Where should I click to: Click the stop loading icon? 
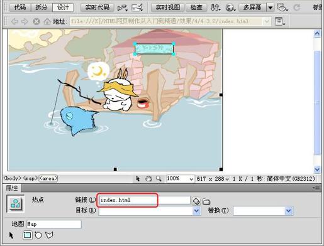click(x=36, y=21)
